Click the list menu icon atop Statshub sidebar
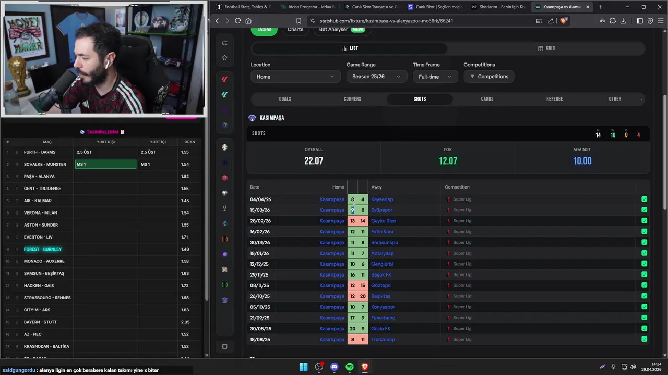The height and width of the screenshot is (375, 668). point(224,43)
